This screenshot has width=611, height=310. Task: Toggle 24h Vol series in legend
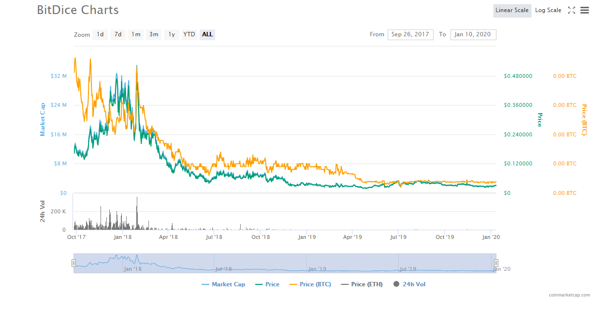(x=409, y=284)
